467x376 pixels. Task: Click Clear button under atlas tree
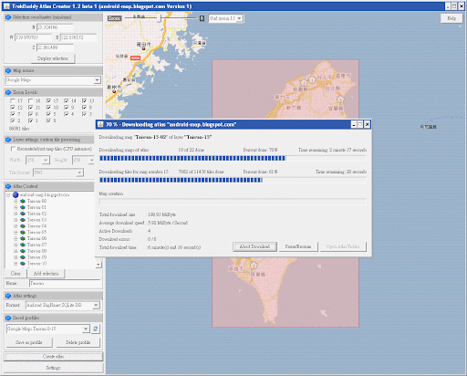pos(16,274)
